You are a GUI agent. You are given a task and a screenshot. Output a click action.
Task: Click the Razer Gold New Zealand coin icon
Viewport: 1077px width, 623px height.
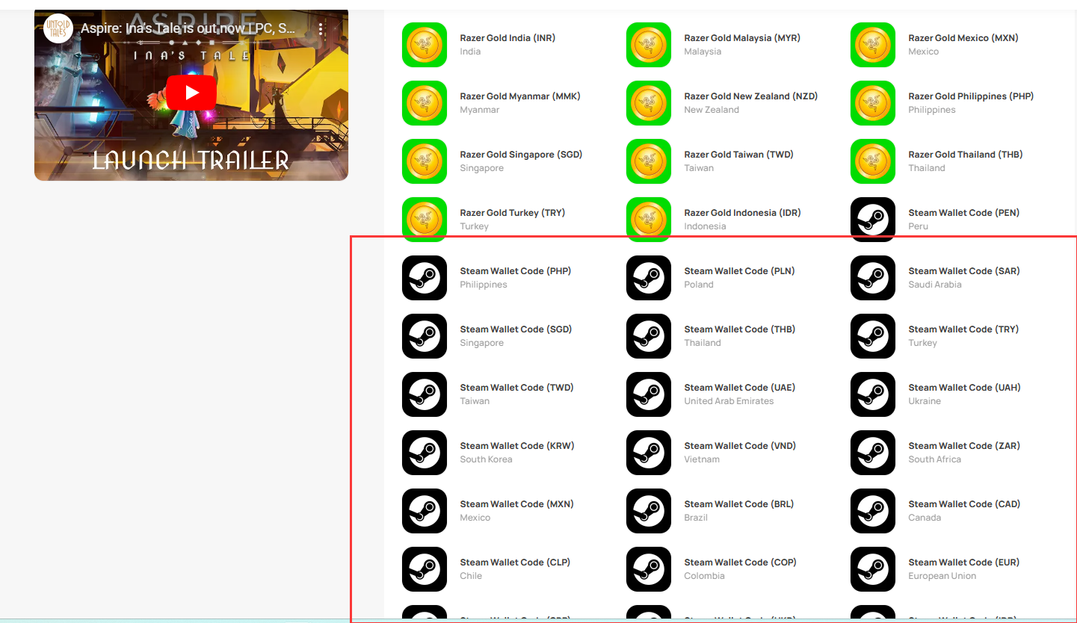pyautogui.click(x=649, y=103)
